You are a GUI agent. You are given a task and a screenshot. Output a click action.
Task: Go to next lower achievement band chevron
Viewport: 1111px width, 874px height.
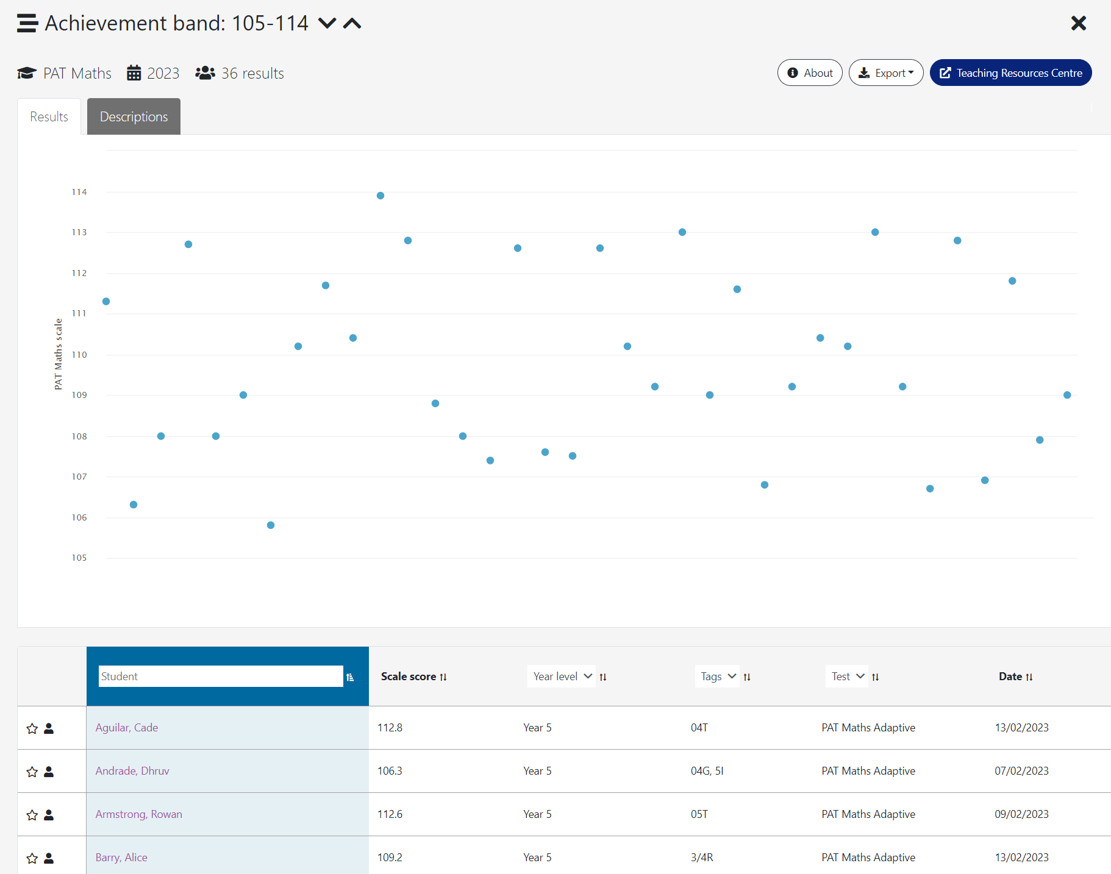(x=327, y=23)
